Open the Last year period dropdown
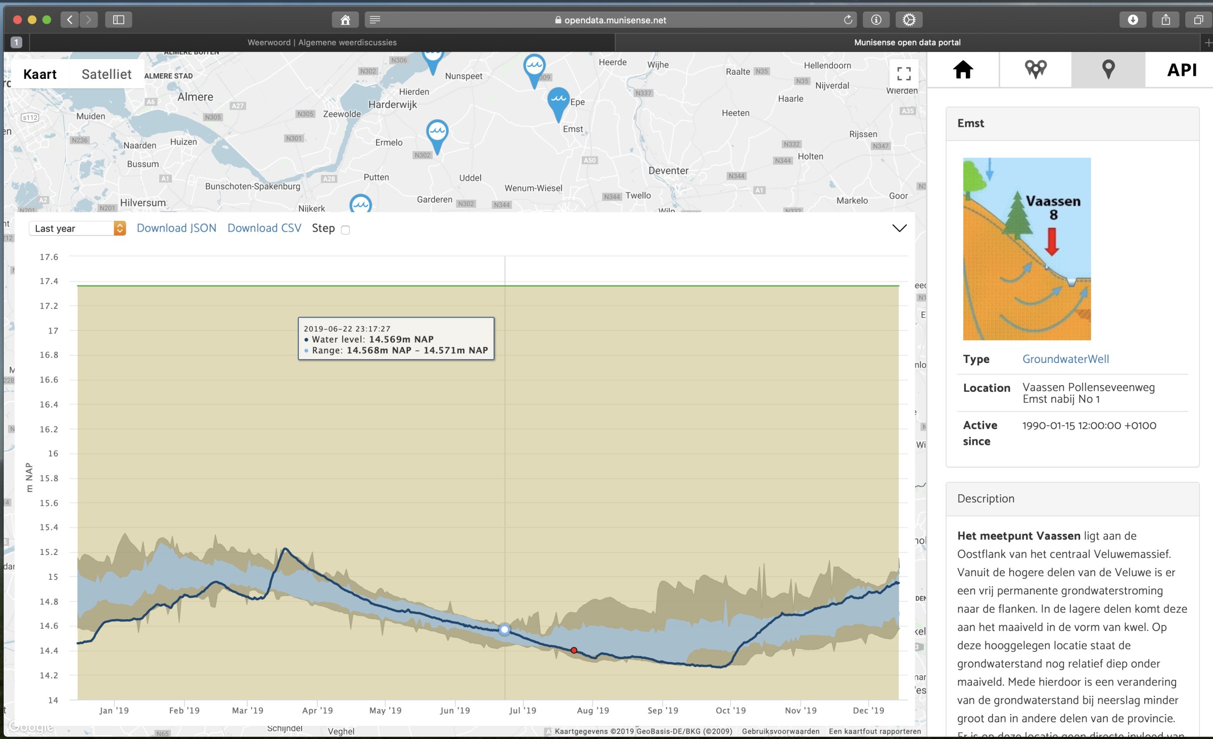Viewport: 1213px width, 739px height. [x=77, y=228]
